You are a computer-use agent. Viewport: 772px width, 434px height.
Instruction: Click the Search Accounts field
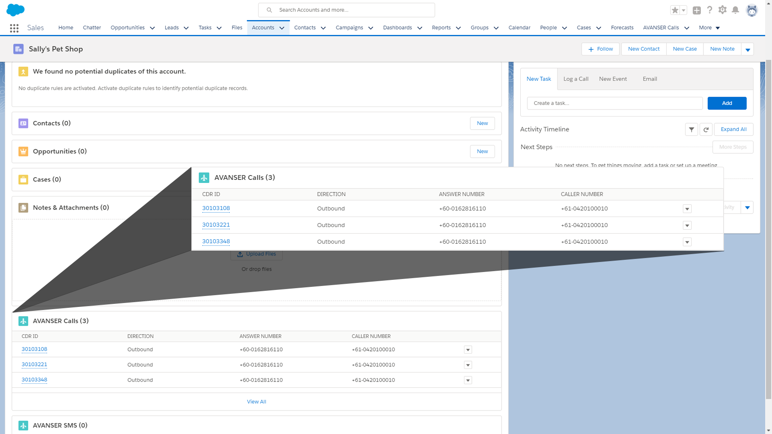[x=345, y=10]
